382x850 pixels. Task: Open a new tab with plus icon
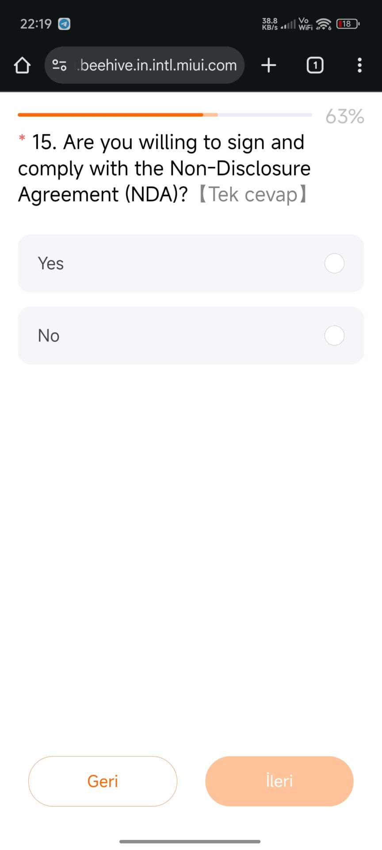click(x=269, y=66)
